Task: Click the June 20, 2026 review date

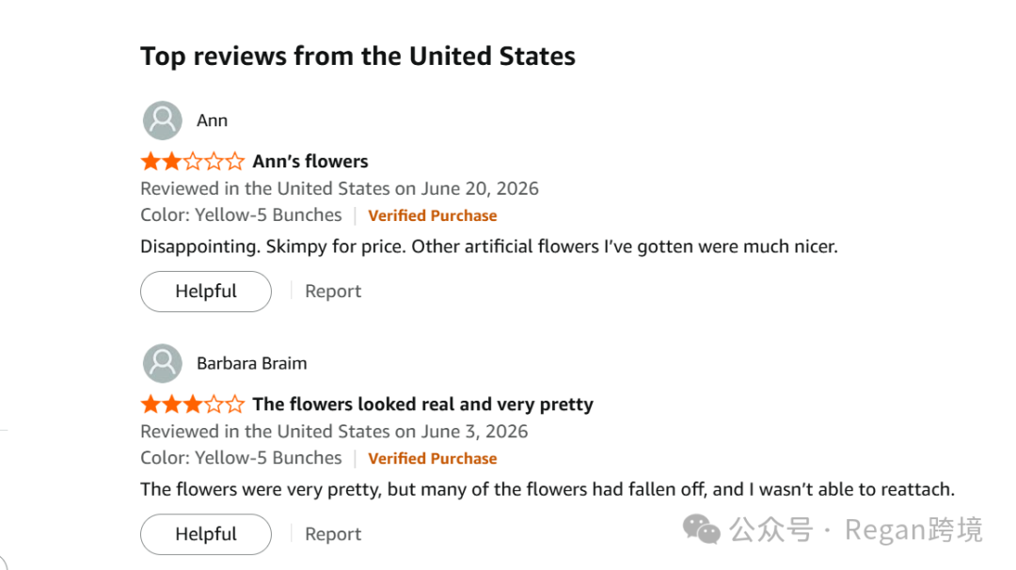Action: [480, 188]
